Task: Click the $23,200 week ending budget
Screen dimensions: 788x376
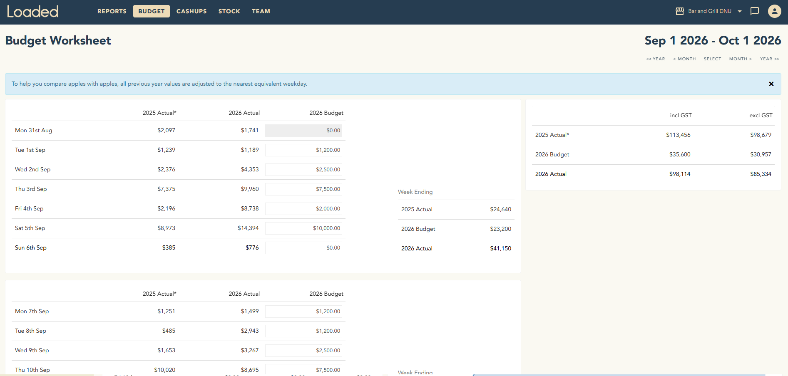Action: pos(500,229)
